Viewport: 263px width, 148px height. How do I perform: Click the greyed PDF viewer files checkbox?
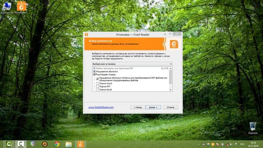coord(94,69)
